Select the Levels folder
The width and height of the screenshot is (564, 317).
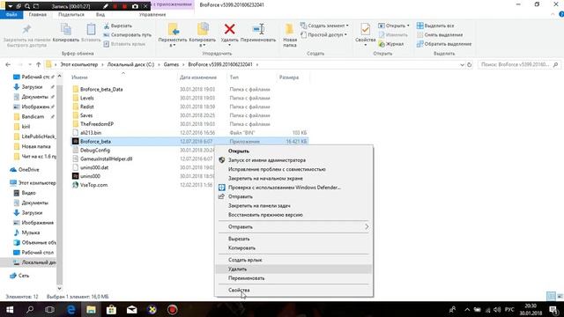pos(86,98)
